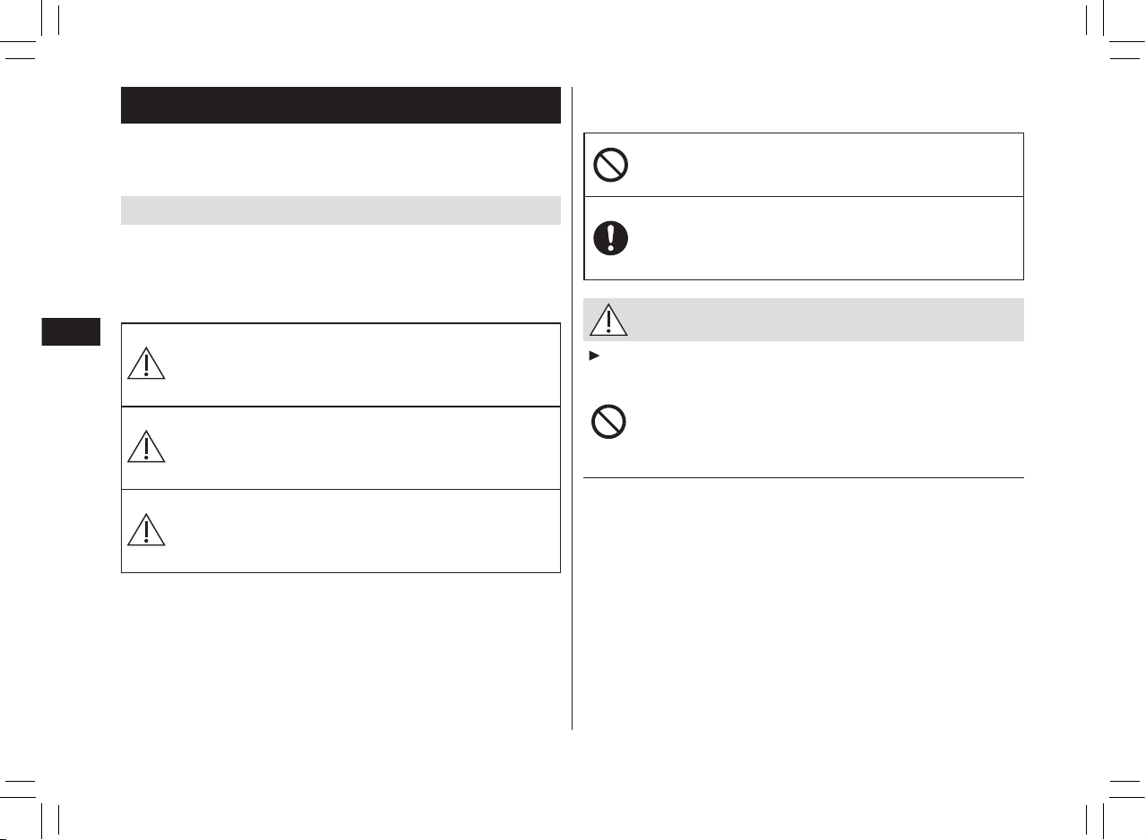Click the warning triangle inside the gray bar

tap(608, 320)
